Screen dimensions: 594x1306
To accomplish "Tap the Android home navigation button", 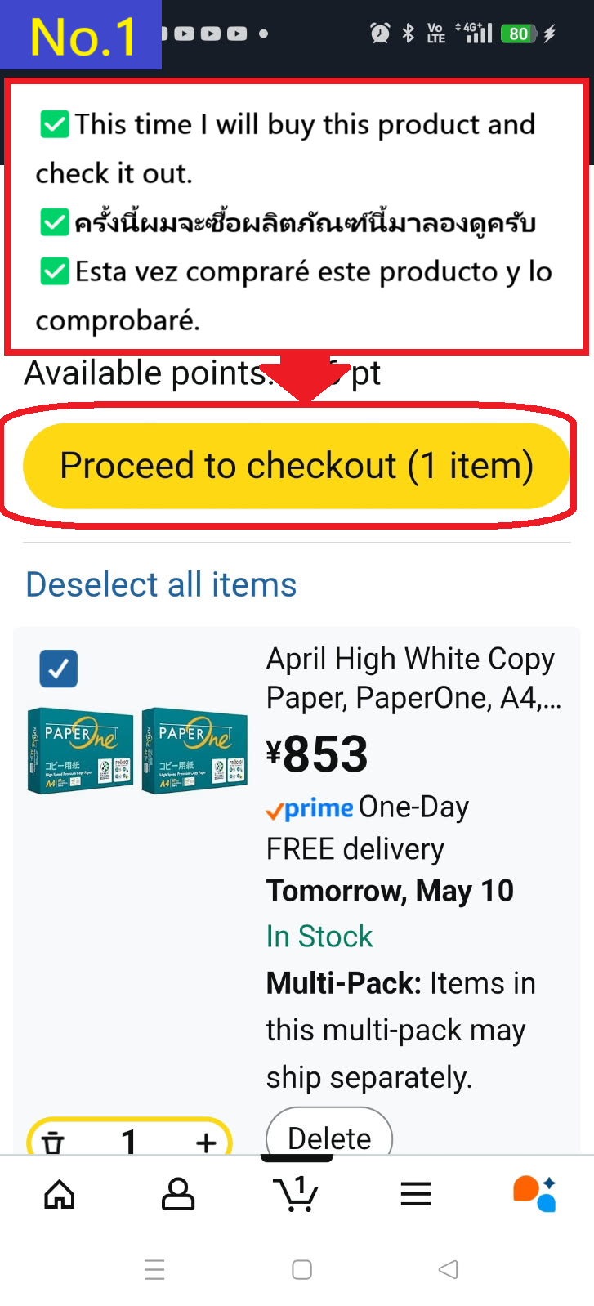I will click(301, 1269).
